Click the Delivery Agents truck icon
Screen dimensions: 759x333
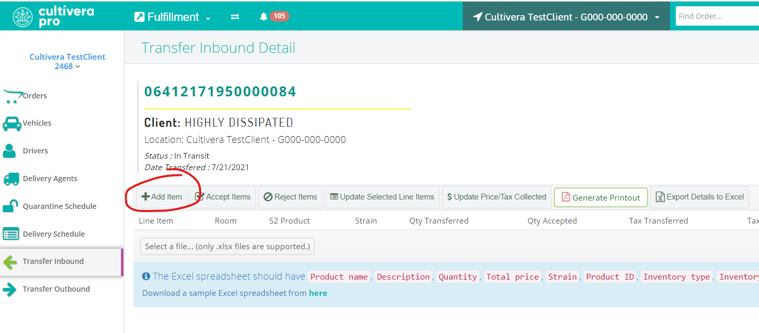point(11,179)
